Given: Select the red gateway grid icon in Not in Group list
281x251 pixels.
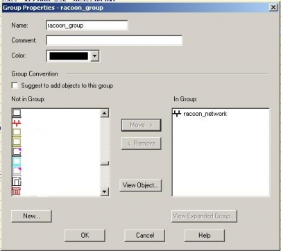Looking at the screenshot, I should [x=17, y=191].
